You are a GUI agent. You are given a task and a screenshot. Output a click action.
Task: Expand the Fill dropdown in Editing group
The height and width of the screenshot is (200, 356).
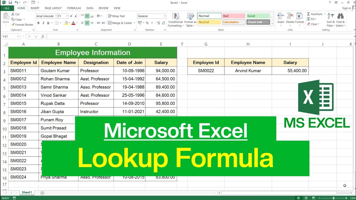tap(316, 19)
